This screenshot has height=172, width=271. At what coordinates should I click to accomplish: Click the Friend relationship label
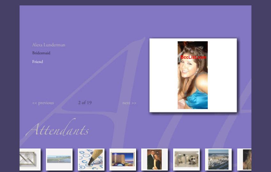coord(37,62)
